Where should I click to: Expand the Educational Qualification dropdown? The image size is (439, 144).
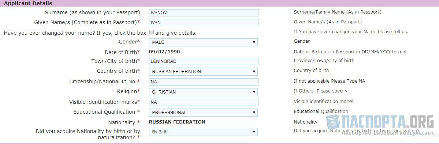[x=203, y=113]
